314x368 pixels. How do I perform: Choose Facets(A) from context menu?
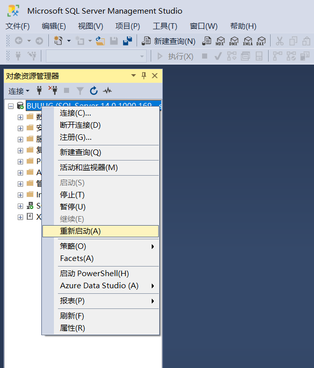tap(100, 258)
